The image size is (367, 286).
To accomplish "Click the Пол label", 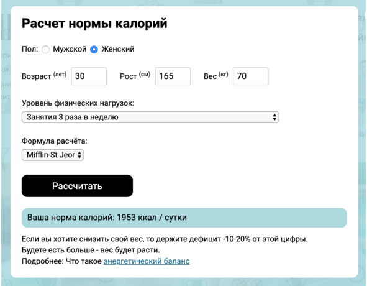I will (30, 49).
